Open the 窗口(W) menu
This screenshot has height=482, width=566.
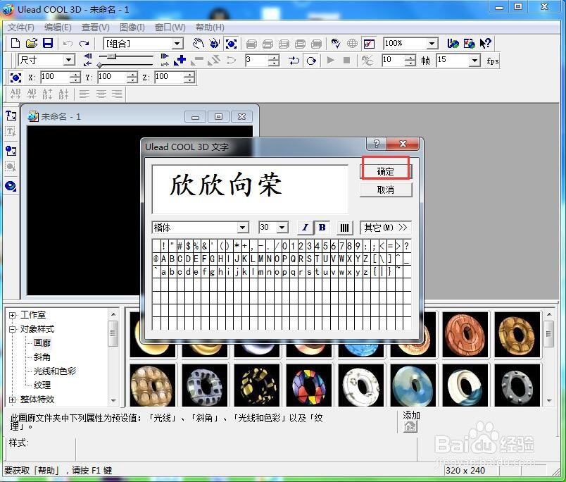170,27
